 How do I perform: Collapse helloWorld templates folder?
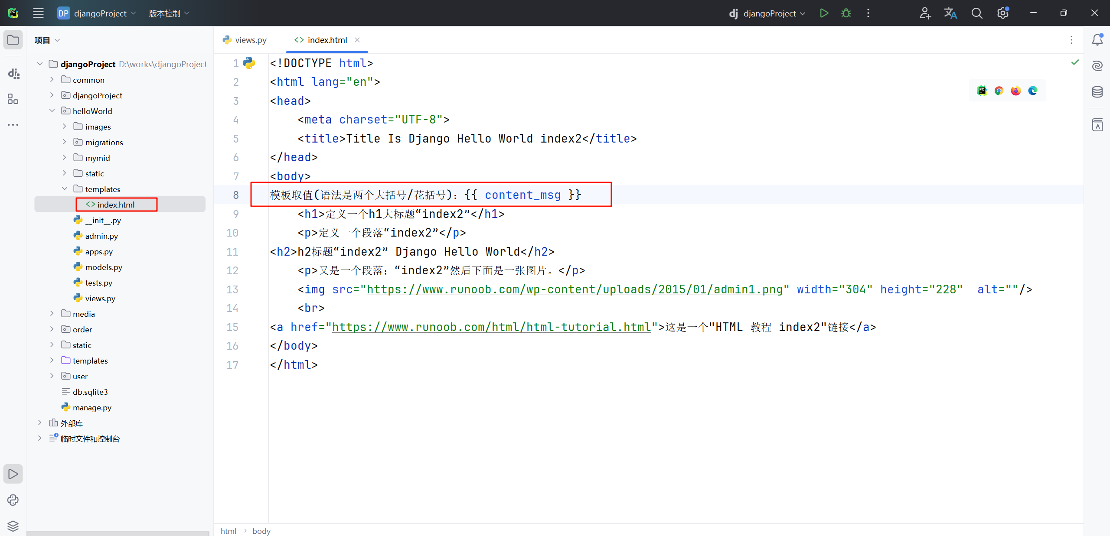coord(64,189)
